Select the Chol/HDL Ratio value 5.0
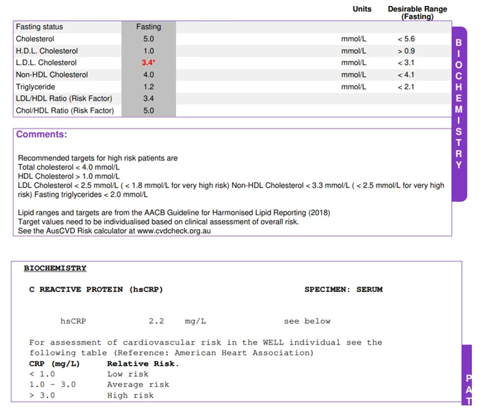The image size is (495, 416). pyautogui.click(x=149, y=111)
